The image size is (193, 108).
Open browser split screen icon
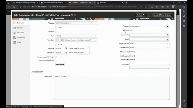click(x=152, y=7)
